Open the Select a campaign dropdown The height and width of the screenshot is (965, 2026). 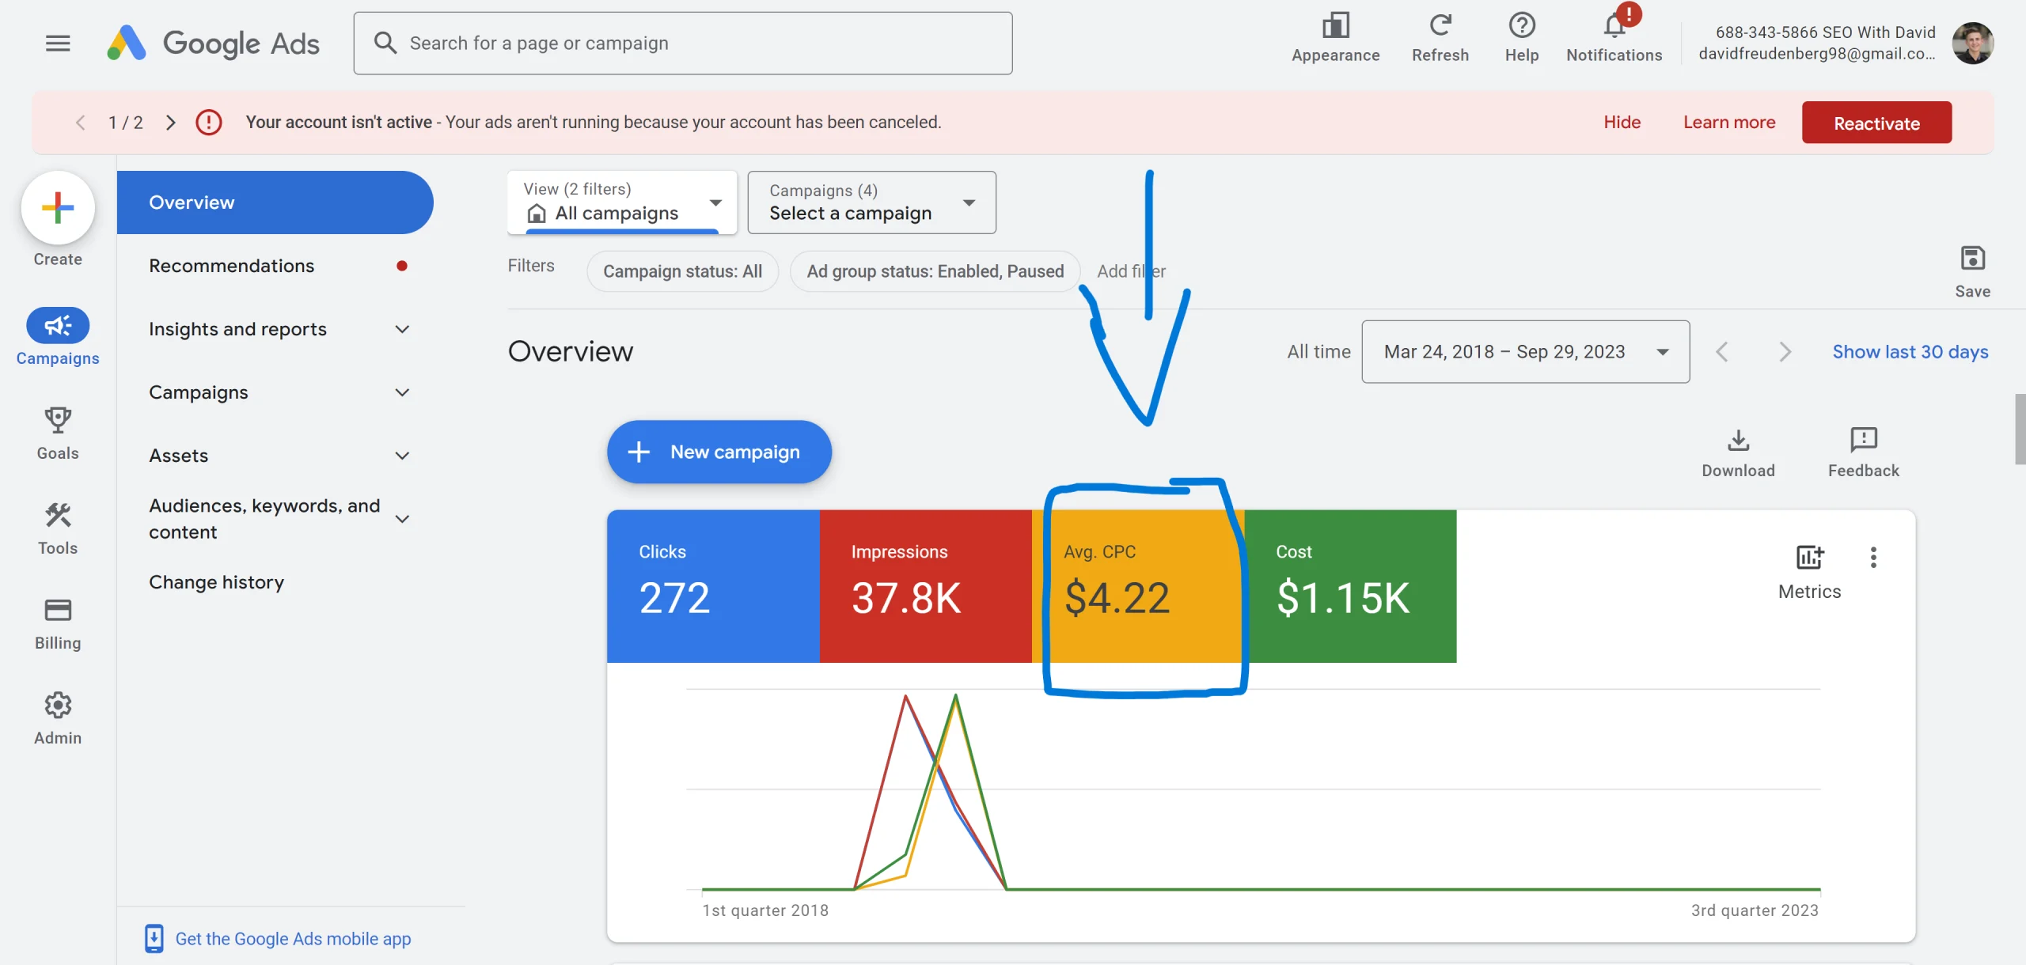[x=871, y=202]
